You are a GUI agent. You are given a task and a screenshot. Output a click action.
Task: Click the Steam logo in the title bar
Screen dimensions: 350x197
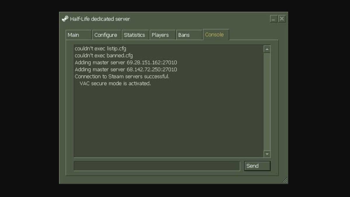[65, 19]
